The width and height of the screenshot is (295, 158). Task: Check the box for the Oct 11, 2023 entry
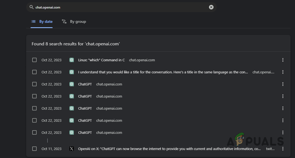pyautogui.click(x=34, y=149)
